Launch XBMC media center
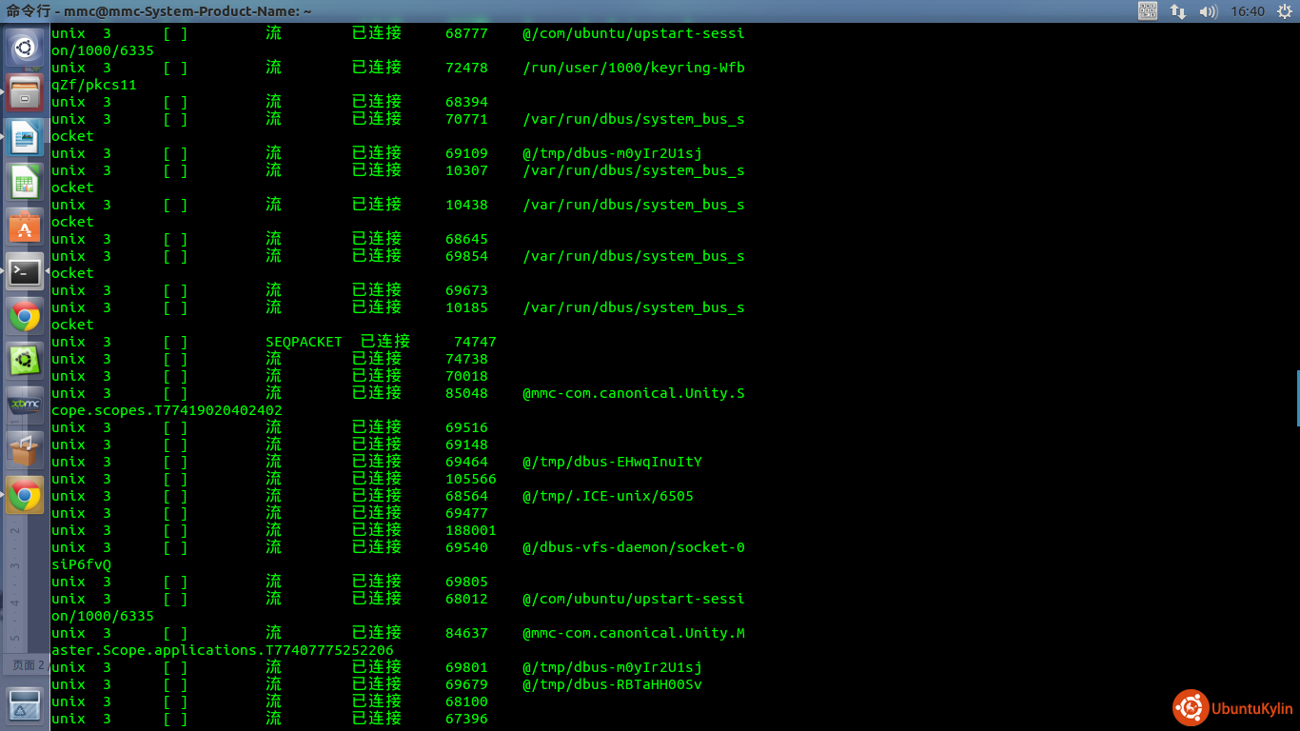The image size is (1300, 731). tap(25, 405)
